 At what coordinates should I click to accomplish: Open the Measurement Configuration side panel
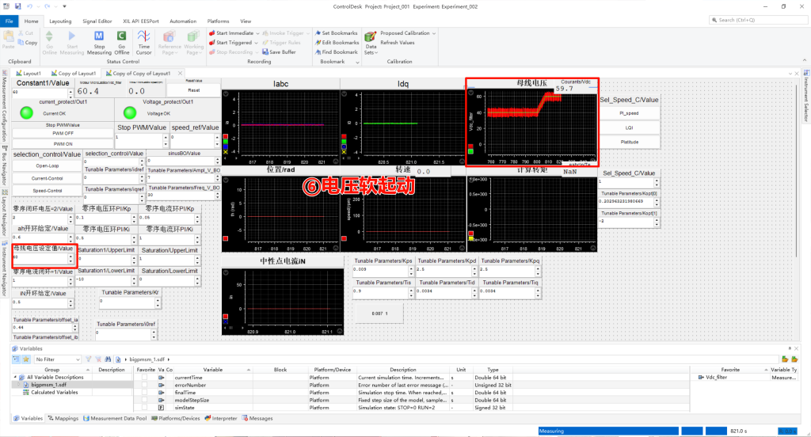pyautogui.click(x=4, y=106)
